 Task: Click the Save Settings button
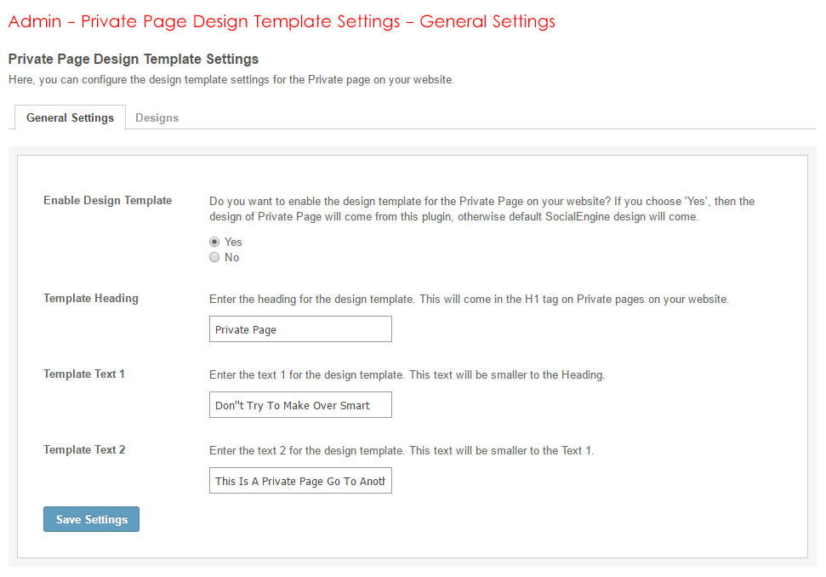91,519
